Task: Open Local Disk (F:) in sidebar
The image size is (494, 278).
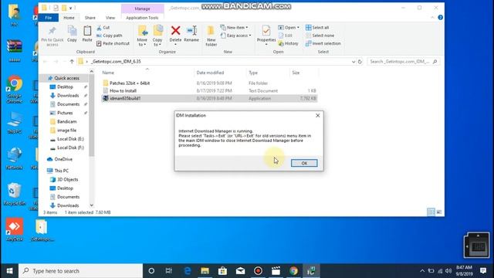Action: point(70,147)
